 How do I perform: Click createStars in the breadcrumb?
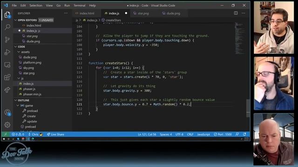[113, 20]
